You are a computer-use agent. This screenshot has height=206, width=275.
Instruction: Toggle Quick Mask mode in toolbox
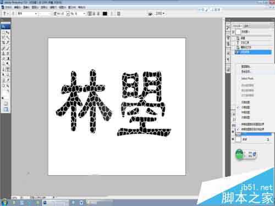click(x=5, y=104)
